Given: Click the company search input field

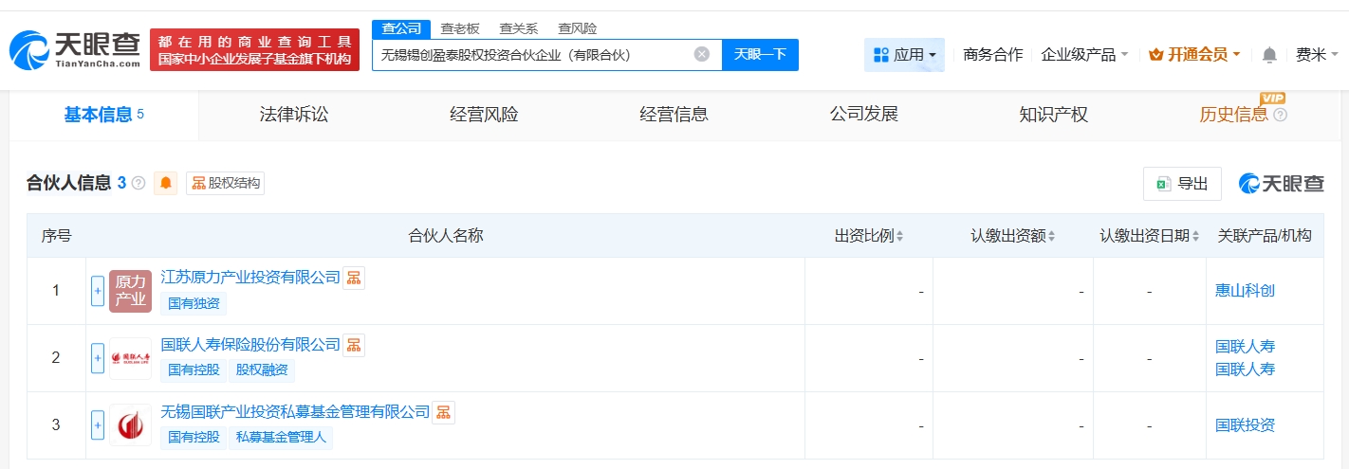Looking at the screenshot, I should point(531,55).
